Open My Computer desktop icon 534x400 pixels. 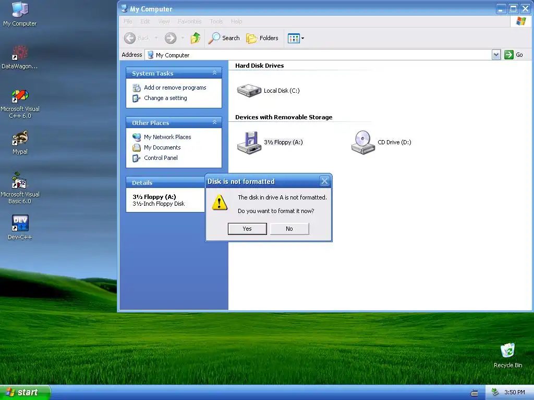tap(20, 14)
